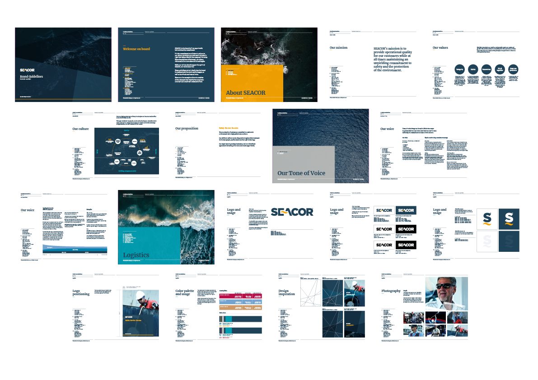This screenshot has height=380, width=538.
Task: Click the teal Logistics title block
Action: click(x=149, y=246)
